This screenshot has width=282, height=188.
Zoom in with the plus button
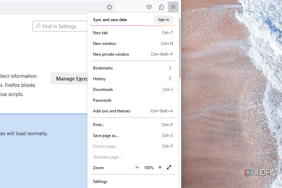(x=160, y=167)
